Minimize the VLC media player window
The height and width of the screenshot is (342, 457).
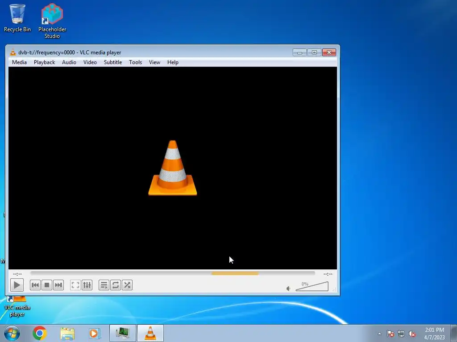299,53
